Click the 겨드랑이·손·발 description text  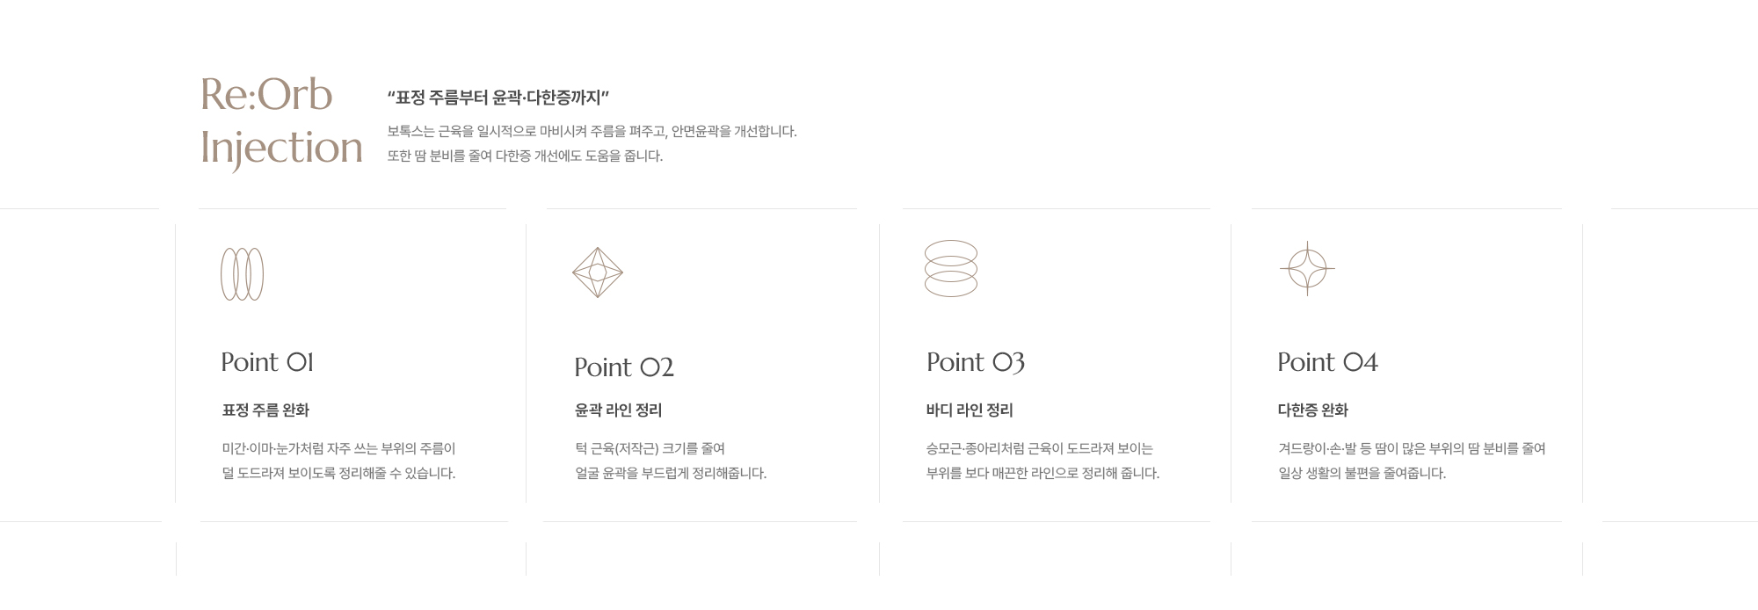point(1412,461)
